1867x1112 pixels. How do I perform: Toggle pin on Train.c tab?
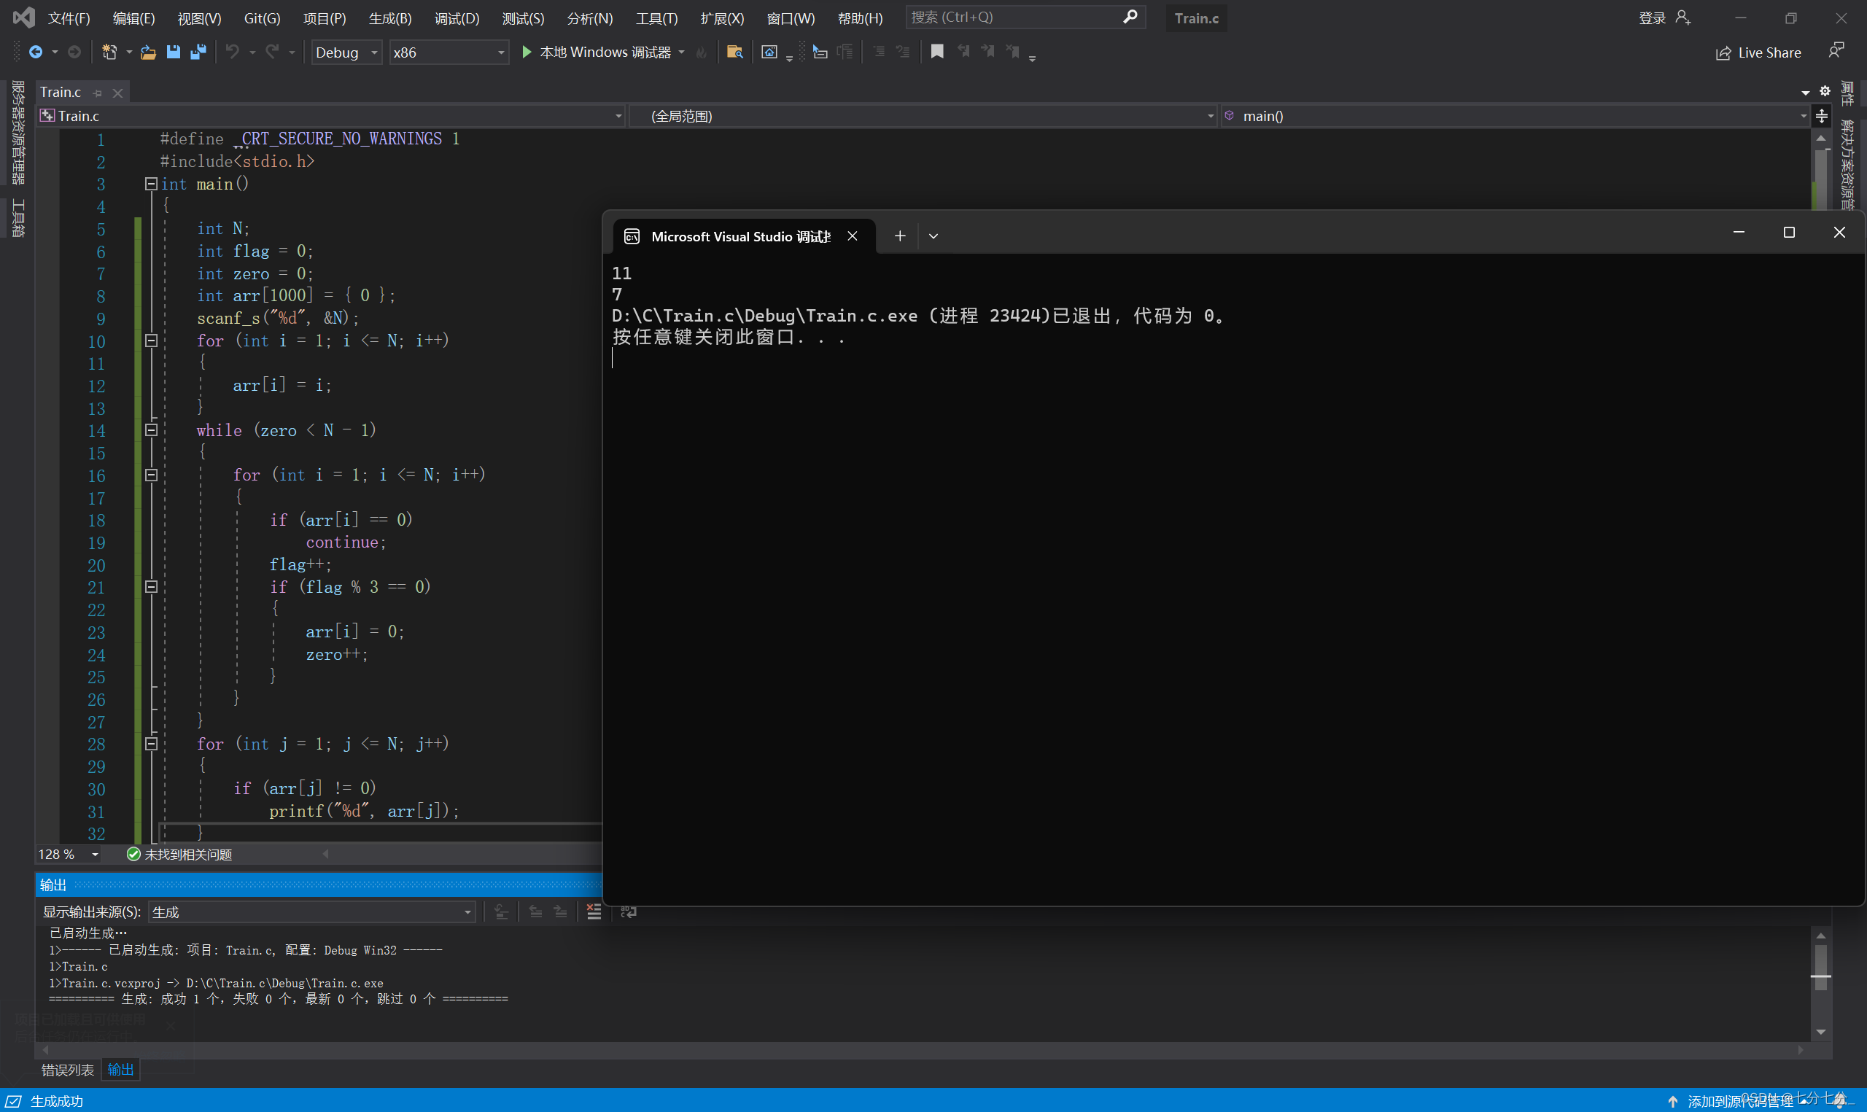pos(98,93)
